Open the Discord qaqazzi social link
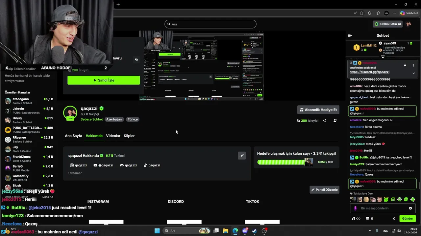Screen dimensions: 421x236 pos(128,165)
